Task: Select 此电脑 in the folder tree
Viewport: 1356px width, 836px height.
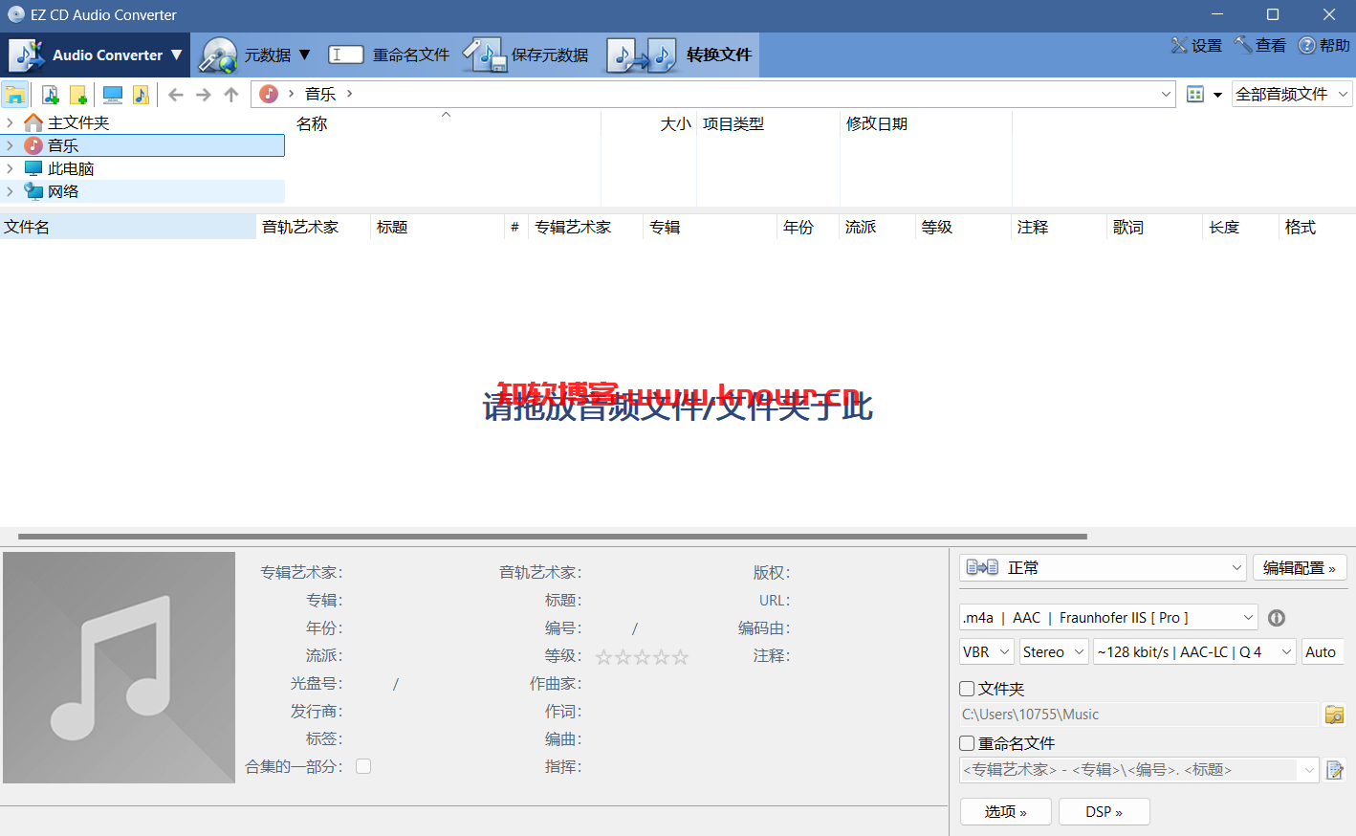Action: pos(71,168)
